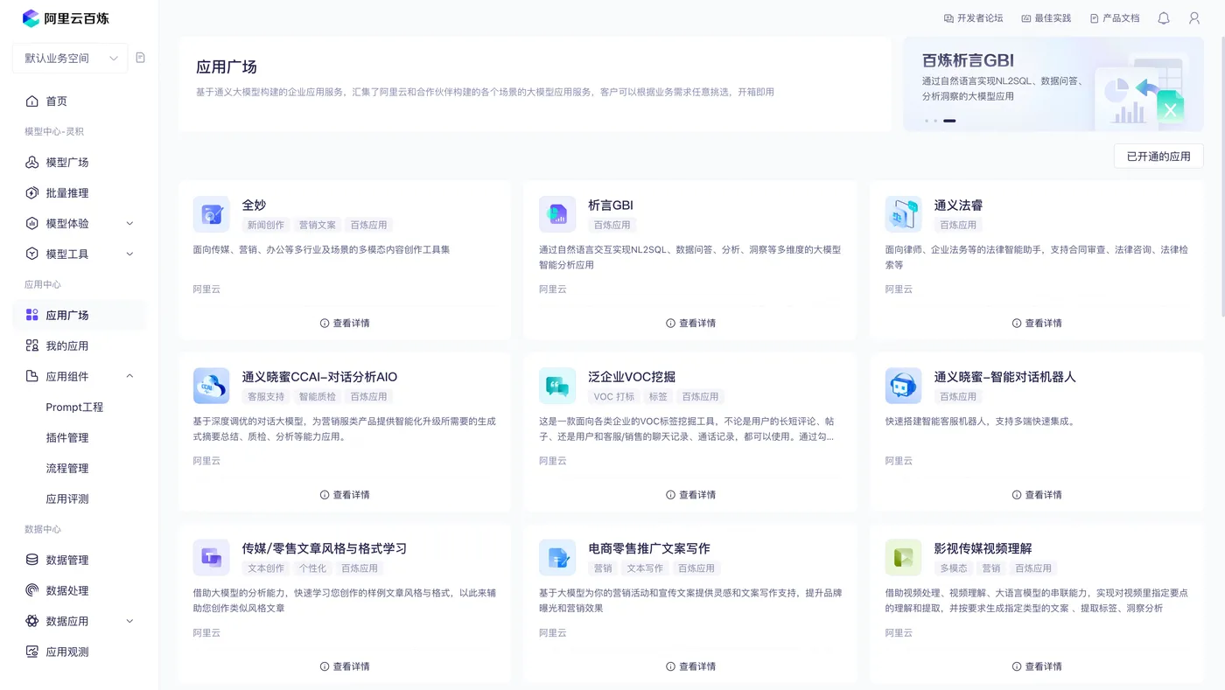
Task: Click the 通义法睿 app icon
Action: click(903, 214)
